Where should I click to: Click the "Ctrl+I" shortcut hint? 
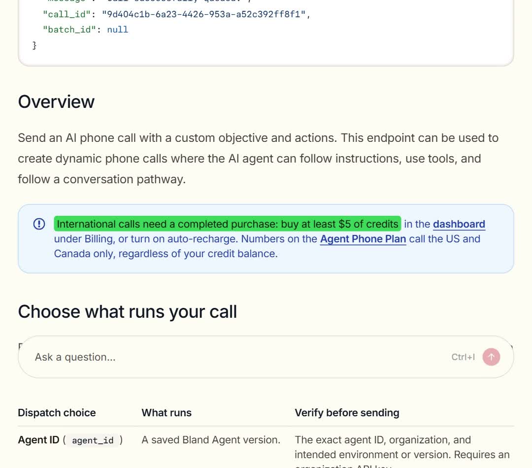tap(463, 357)
